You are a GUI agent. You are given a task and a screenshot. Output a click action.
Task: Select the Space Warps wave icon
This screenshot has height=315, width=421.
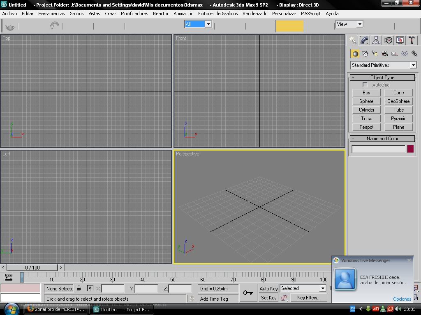point(405,54)
